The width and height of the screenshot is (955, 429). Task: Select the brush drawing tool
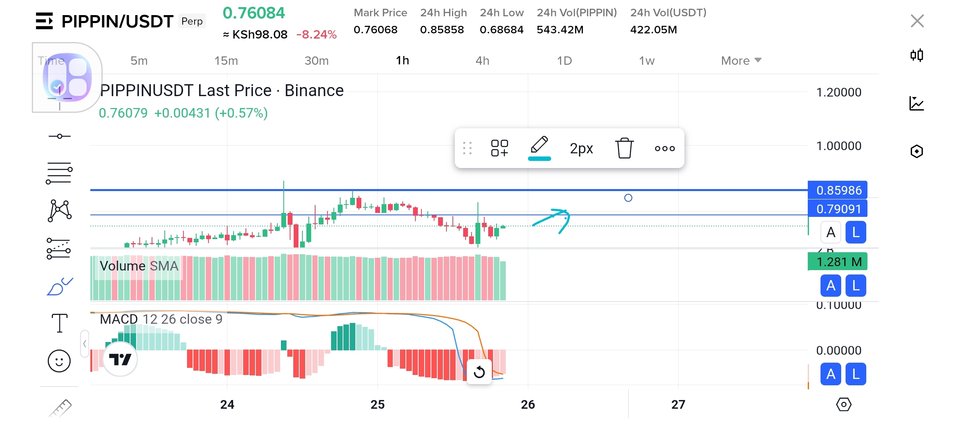60,286
